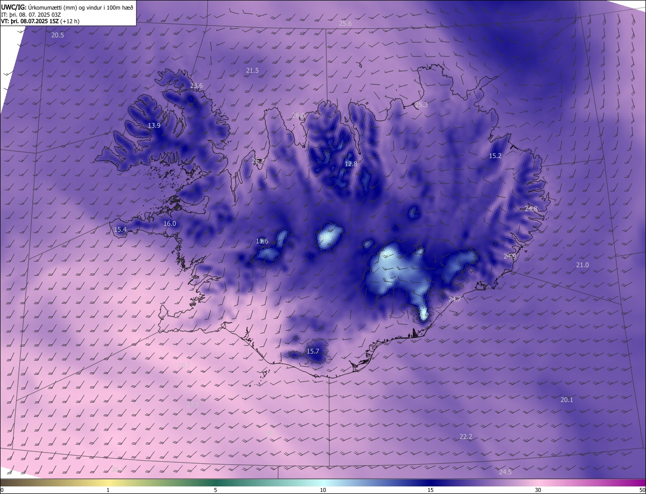Click the 16.0 value label
This screenshot has height=494, width=646.
pos(170,224)
